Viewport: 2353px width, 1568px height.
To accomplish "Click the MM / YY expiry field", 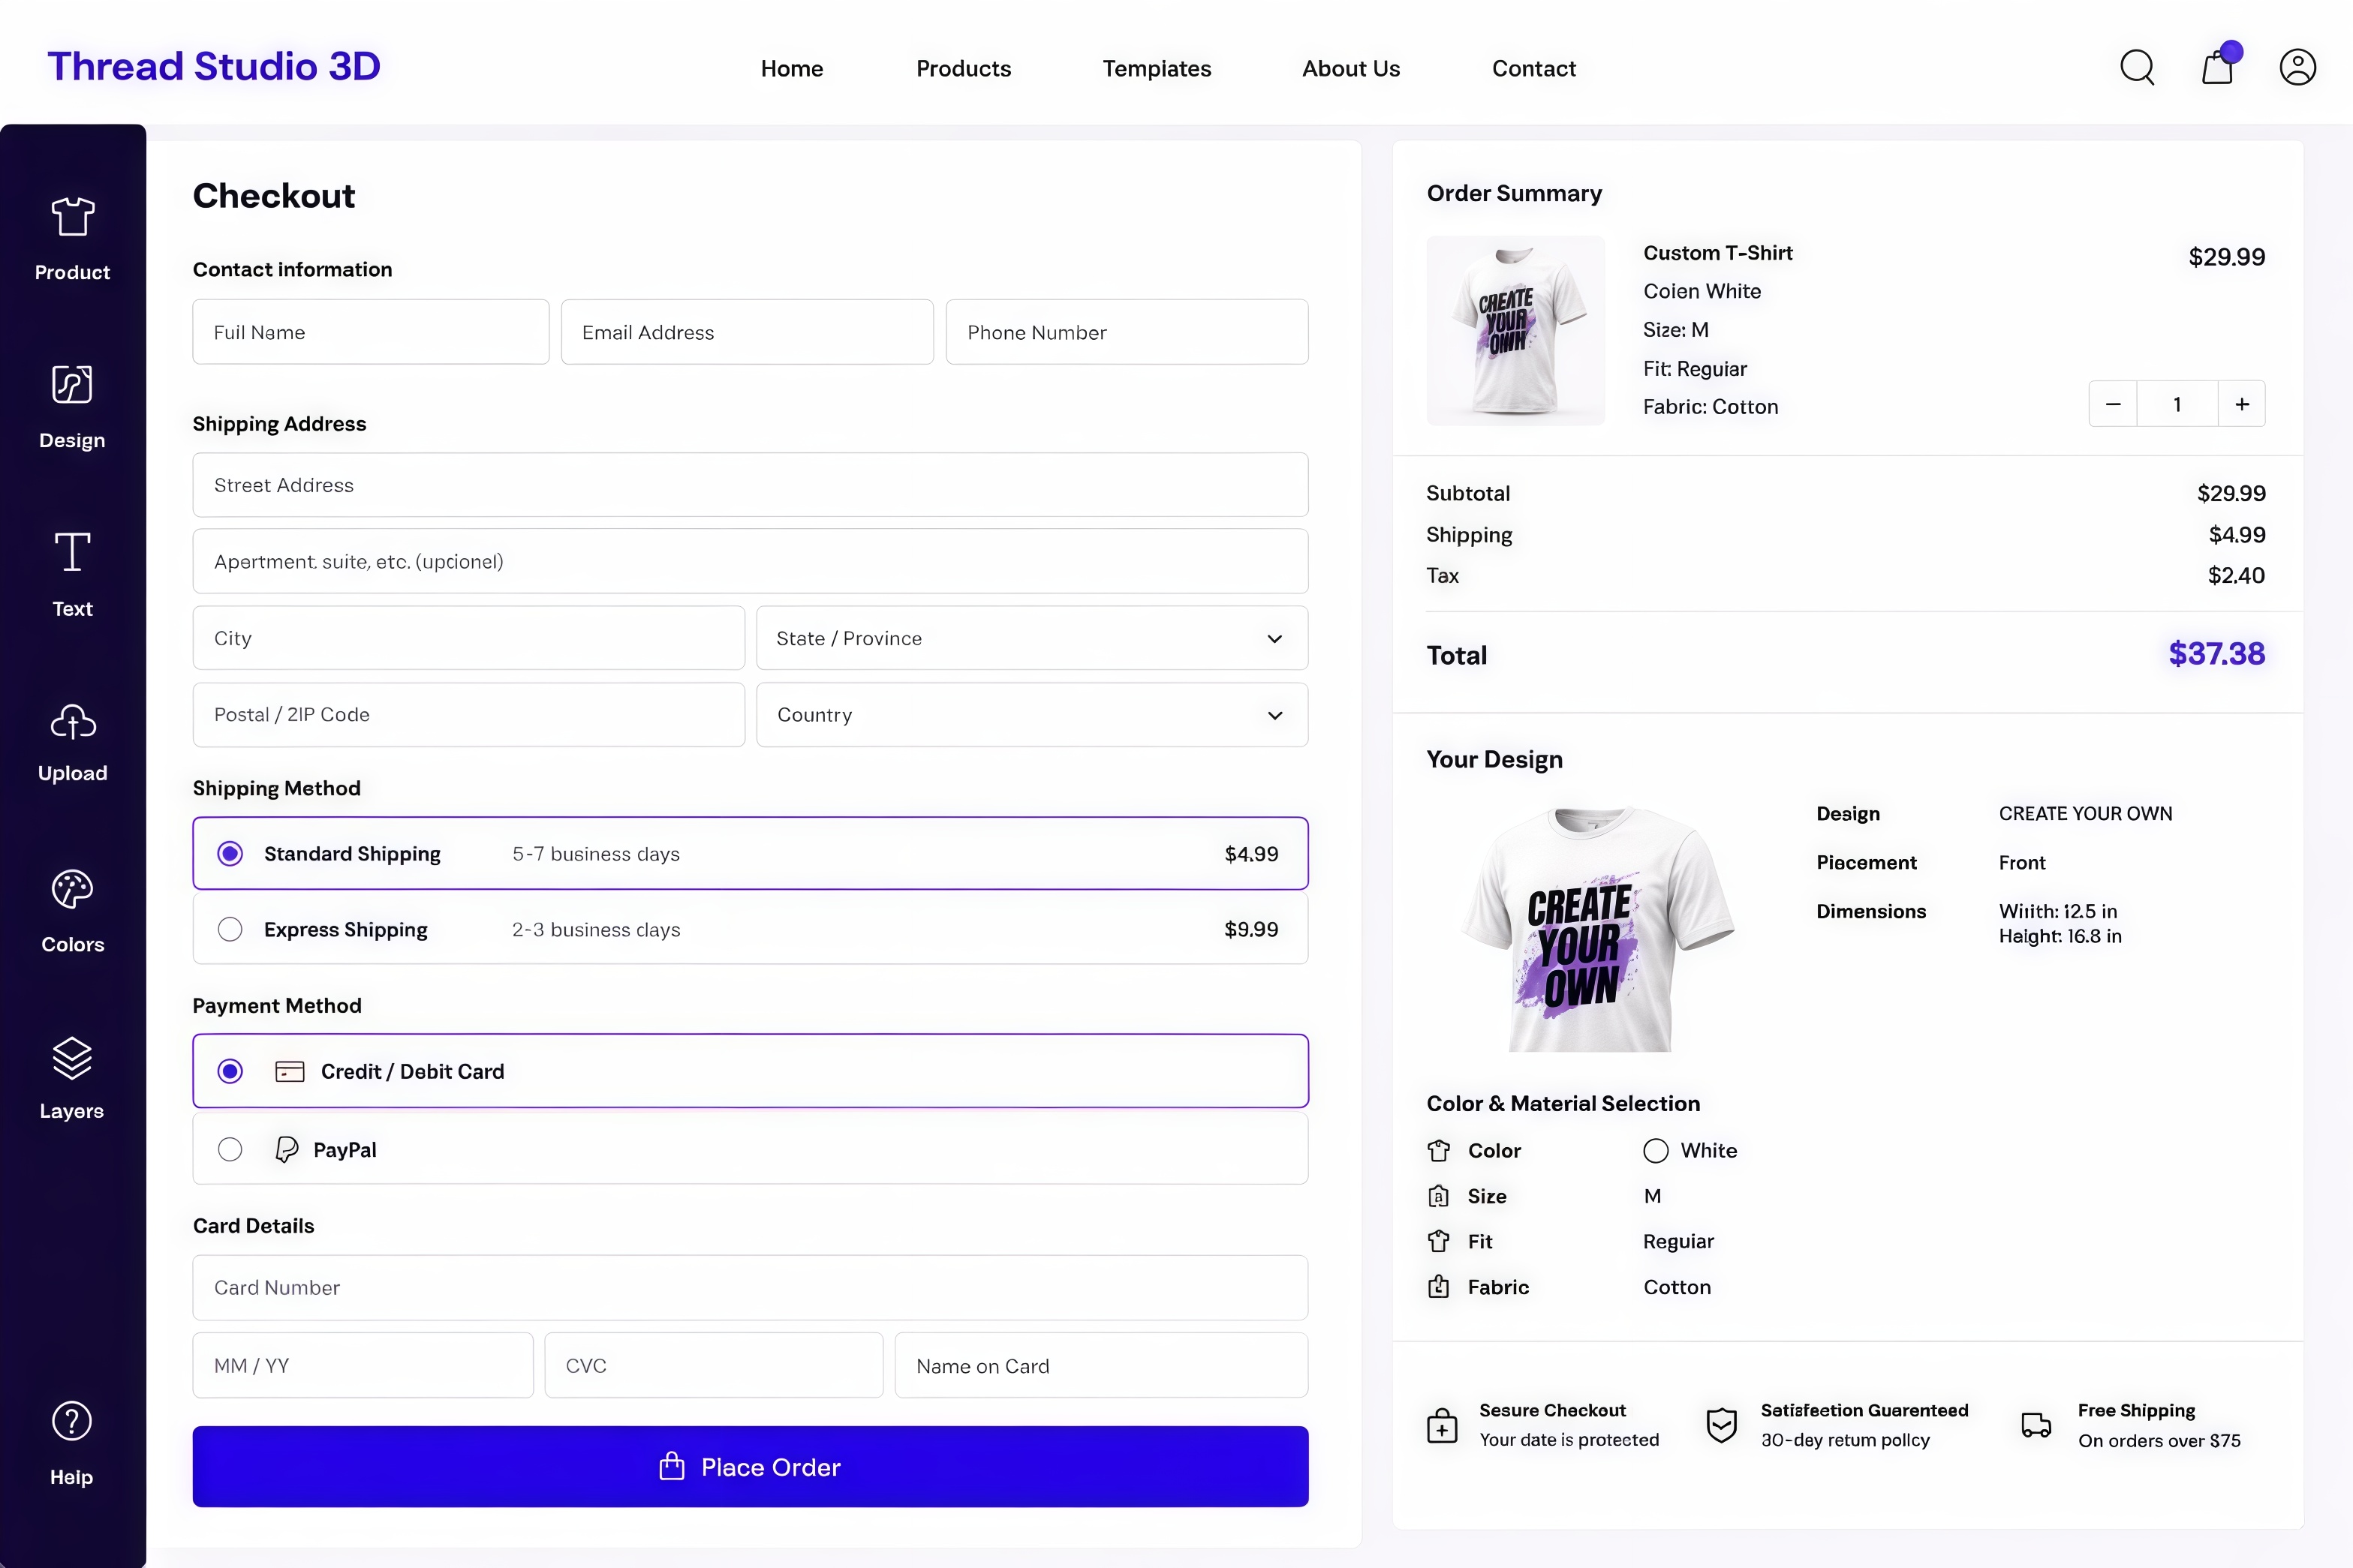I will tap(363, 1365).
